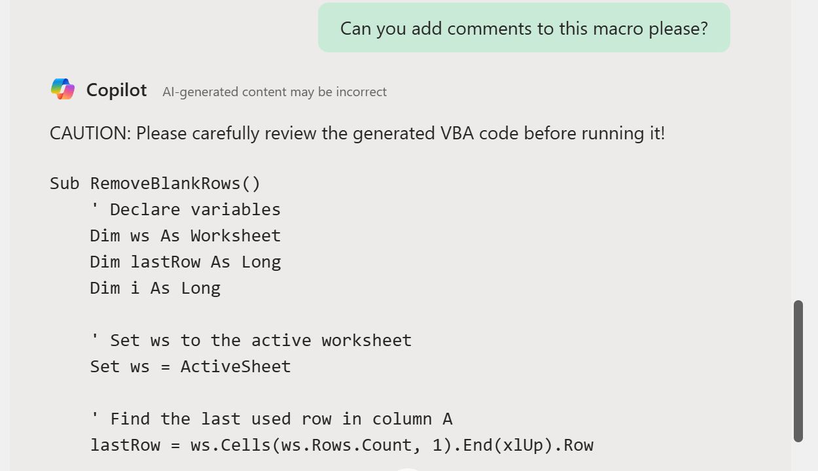
Task: Click the CAUTION review warning text
Action: click(357, 133)
